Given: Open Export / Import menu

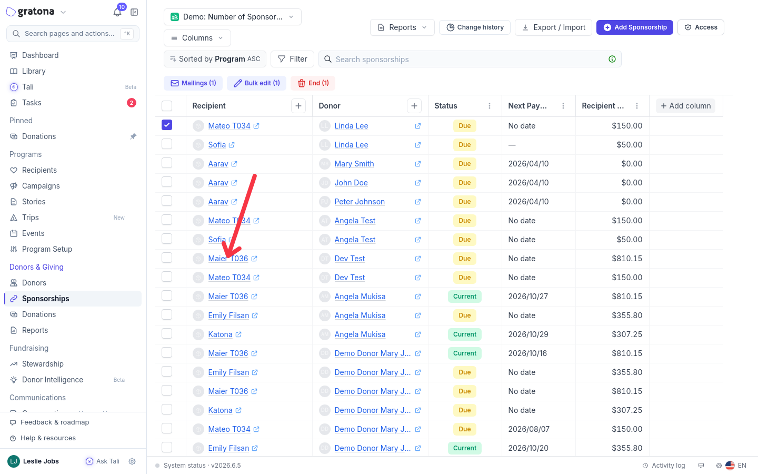Looking at the screenshot, I should point(553,27).
